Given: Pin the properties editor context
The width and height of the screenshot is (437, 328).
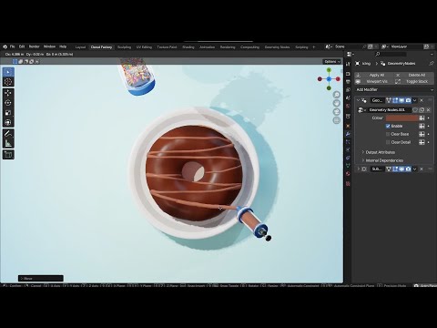Looking at the screenshot, I should pyautogui.click(x=431, y=64).
